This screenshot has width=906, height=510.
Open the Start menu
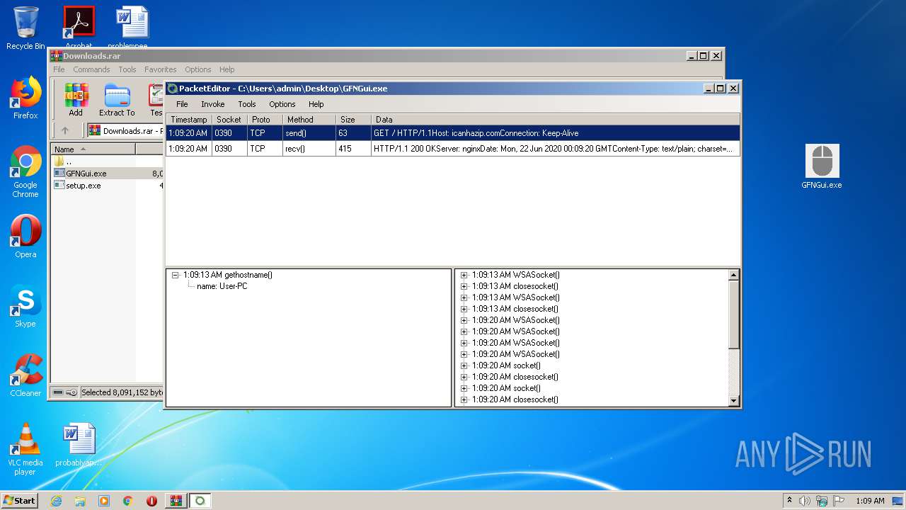[x=20, y=501]
